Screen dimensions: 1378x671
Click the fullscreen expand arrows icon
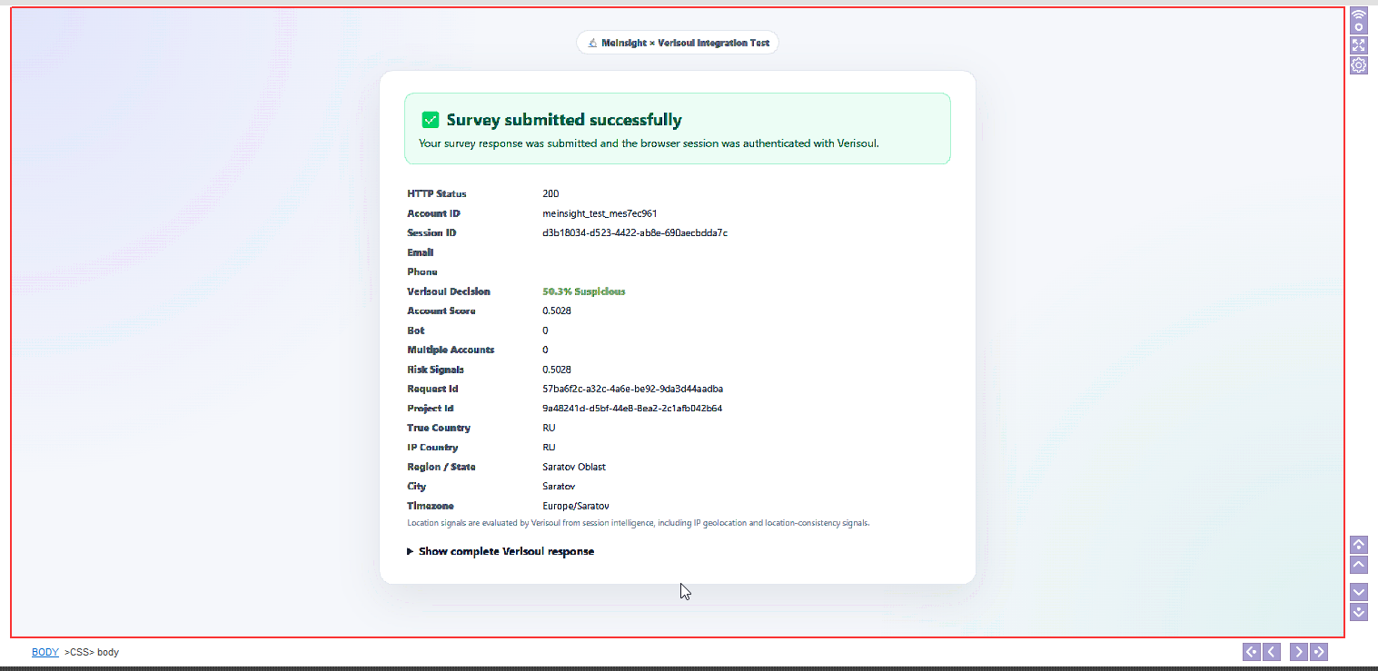(x=1359, y=45)
